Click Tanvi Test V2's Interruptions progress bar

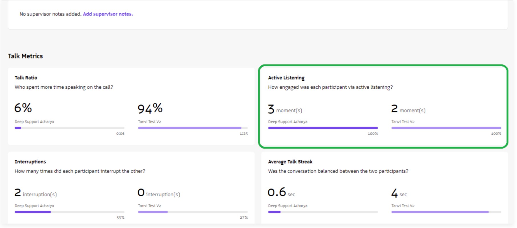(x=193, y=212)
